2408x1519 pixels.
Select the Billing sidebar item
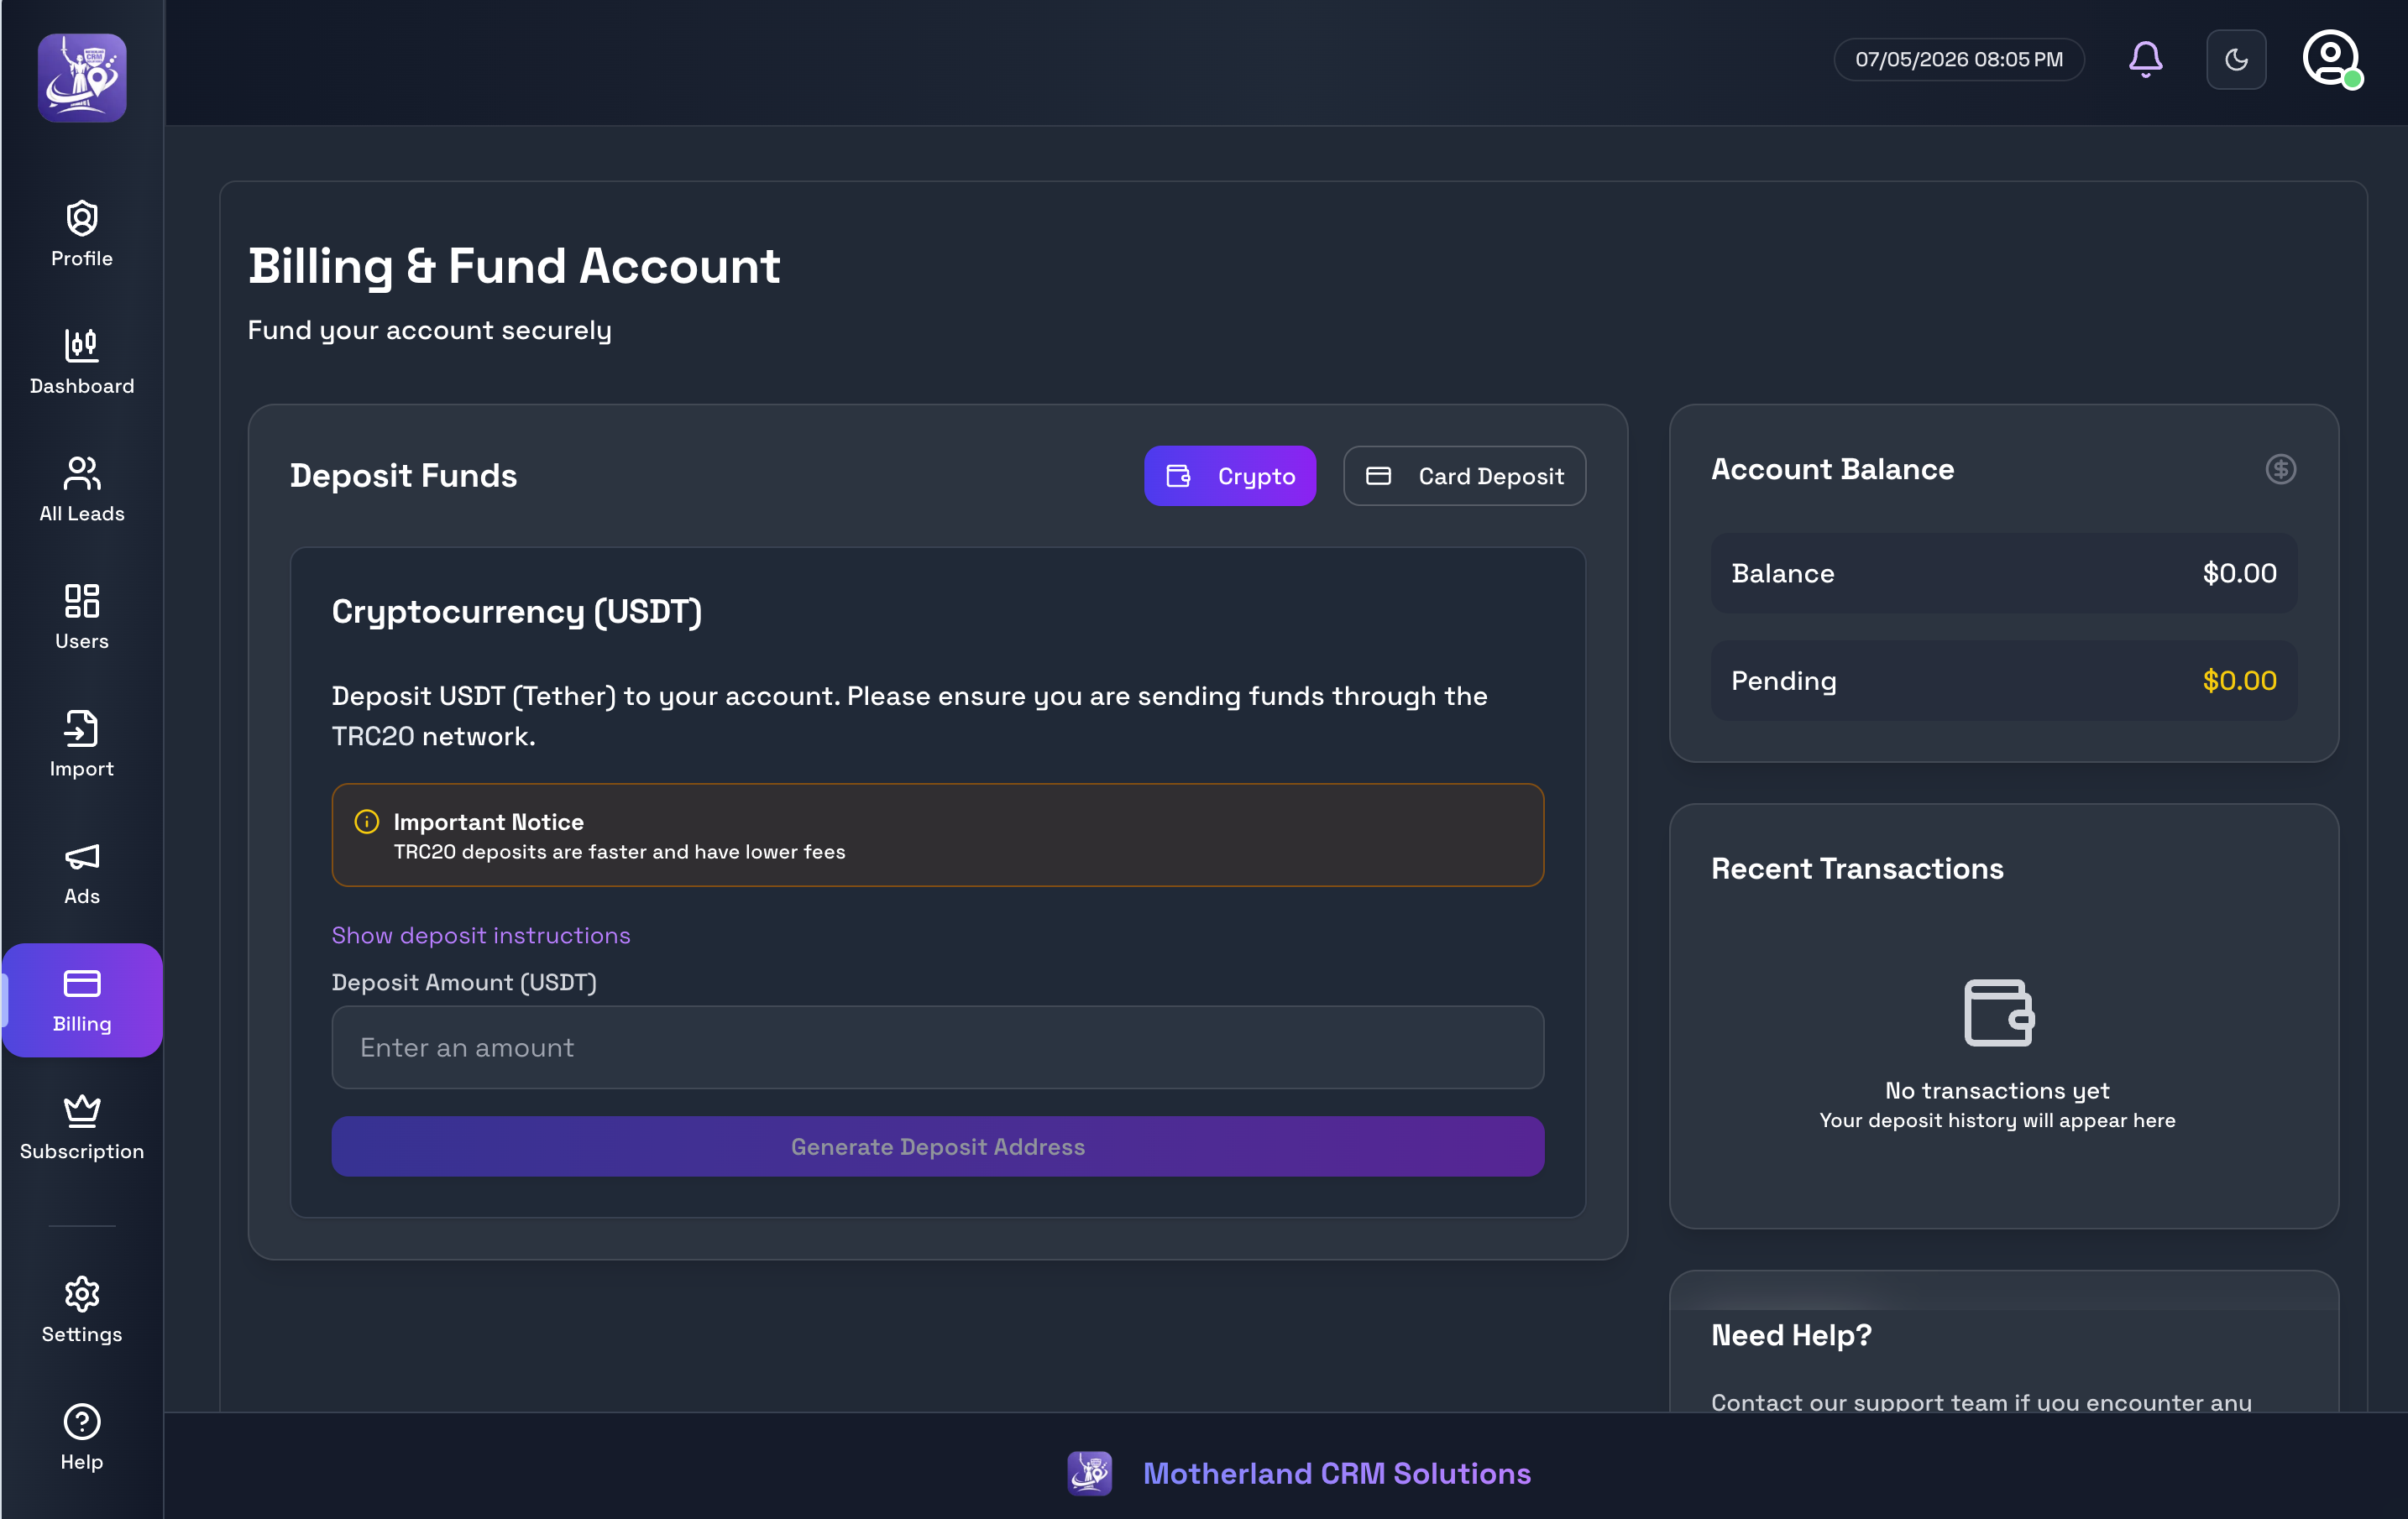82,1000
